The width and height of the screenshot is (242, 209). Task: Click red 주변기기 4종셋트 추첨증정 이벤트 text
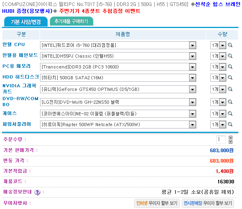click(100, 11)
